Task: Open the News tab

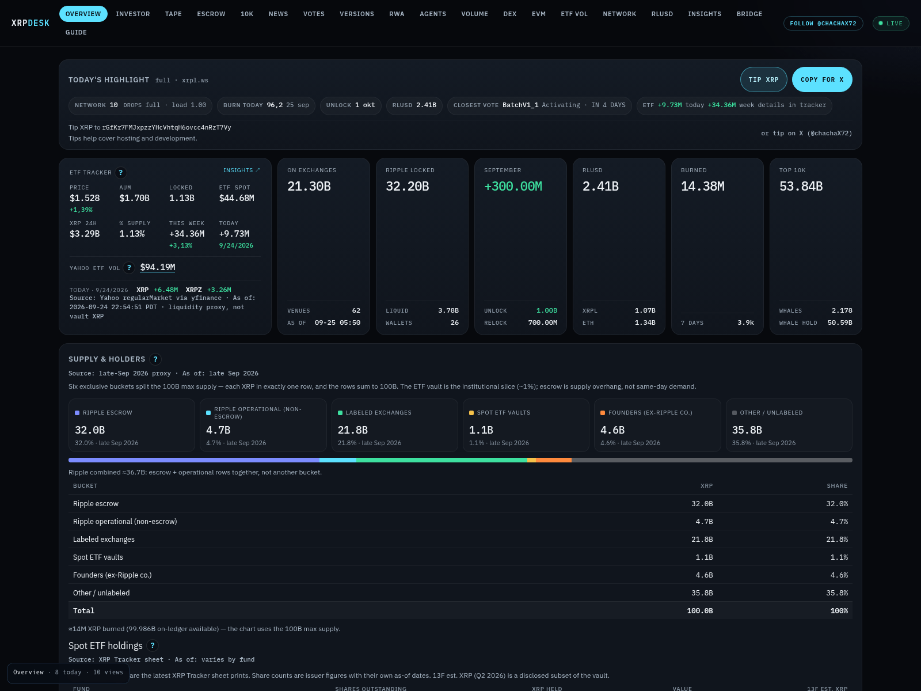Action: (279, 14)
